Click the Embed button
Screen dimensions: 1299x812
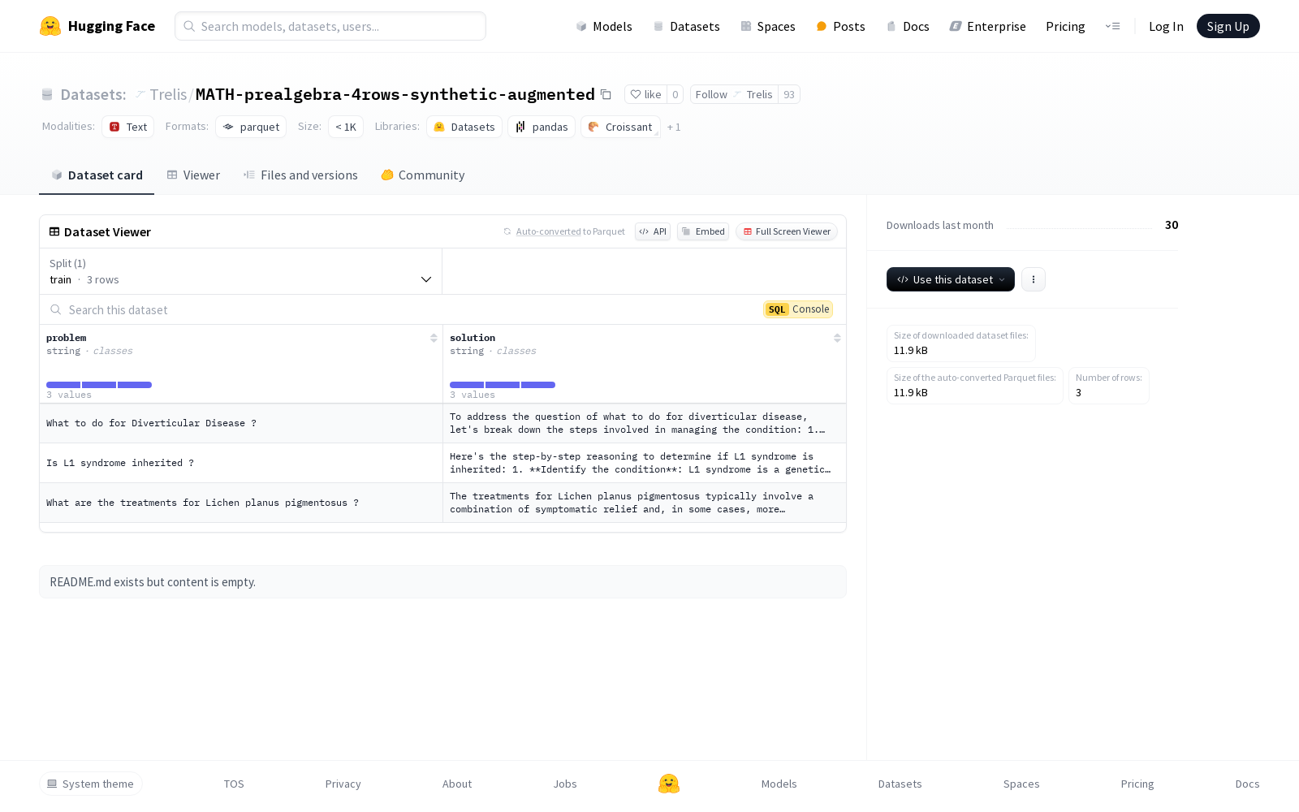pos(703,231)
